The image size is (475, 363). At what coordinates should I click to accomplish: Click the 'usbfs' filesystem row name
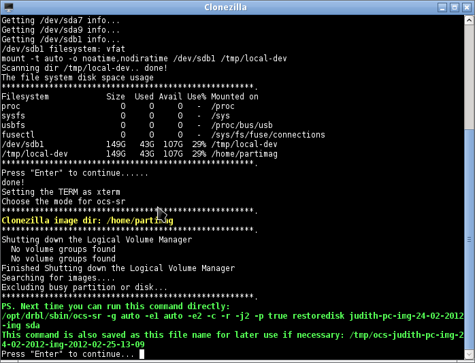[x=14, y=125]
